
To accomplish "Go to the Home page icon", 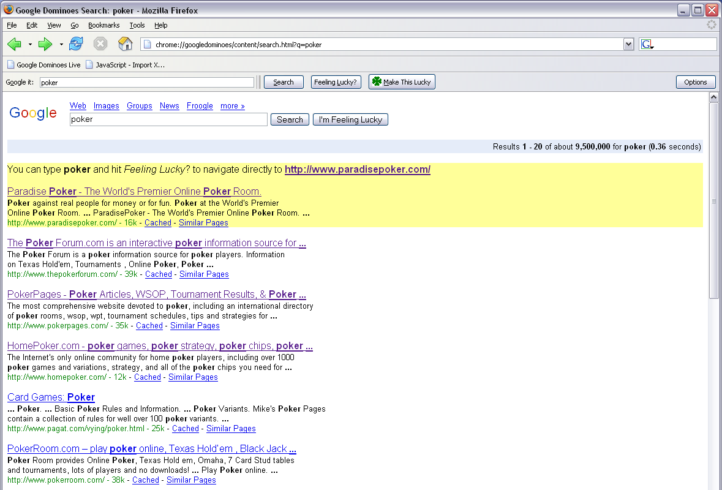I will 125,44.
